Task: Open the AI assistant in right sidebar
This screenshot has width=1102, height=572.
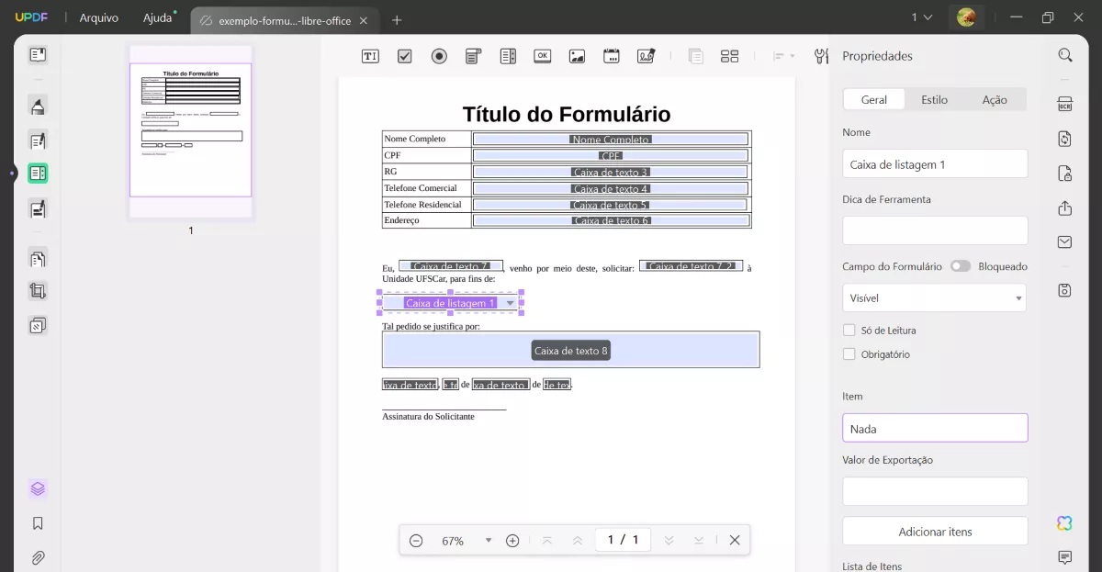Action: [1063, 522]
